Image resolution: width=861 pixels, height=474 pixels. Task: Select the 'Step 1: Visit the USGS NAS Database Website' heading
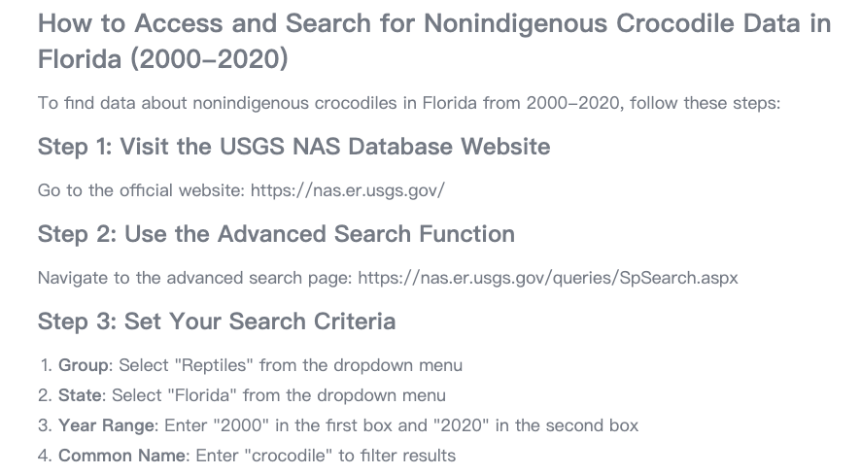point(293,147)
